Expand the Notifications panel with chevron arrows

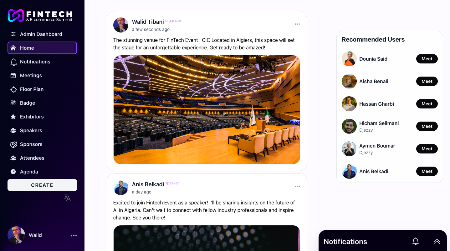[437, 241]
